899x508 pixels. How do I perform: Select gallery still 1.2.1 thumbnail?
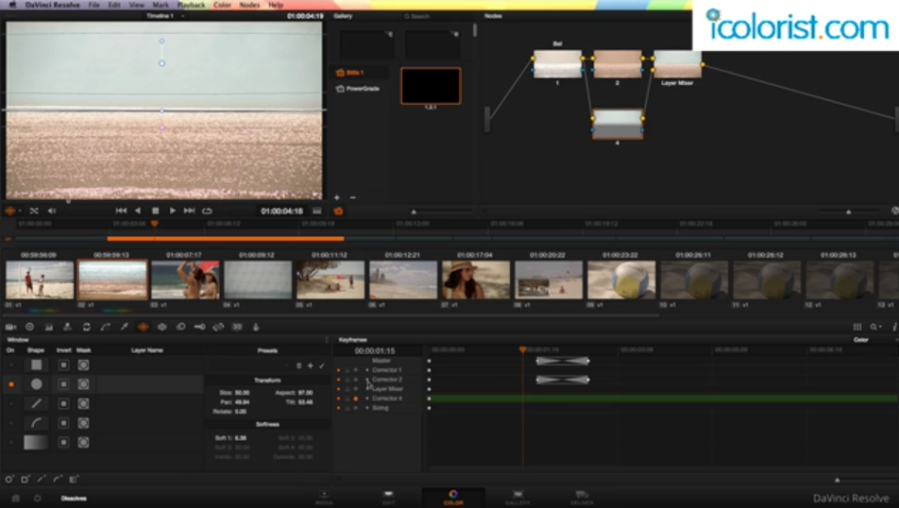pos(431,86)
